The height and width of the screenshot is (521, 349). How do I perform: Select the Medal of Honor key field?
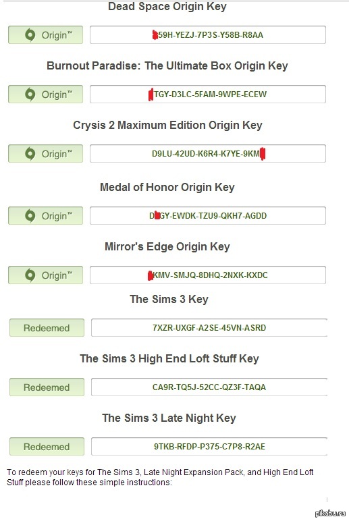click(208, 216)
